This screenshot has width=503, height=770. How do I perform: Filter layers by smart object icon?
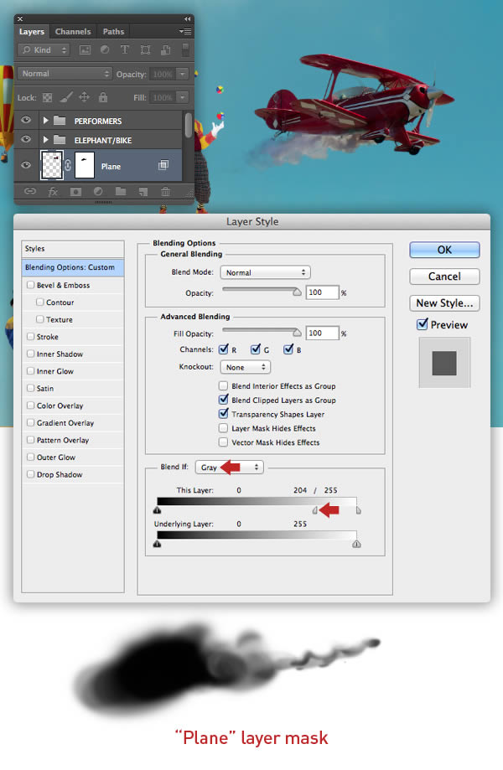166,49
